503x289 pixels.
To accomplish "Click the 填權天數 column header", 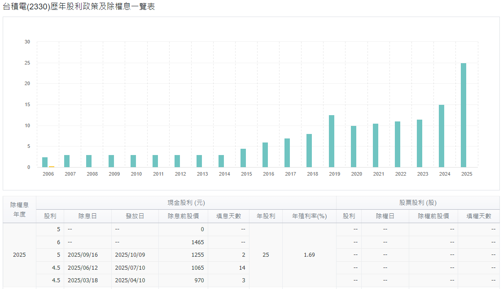I will click(x=479, y=216).
